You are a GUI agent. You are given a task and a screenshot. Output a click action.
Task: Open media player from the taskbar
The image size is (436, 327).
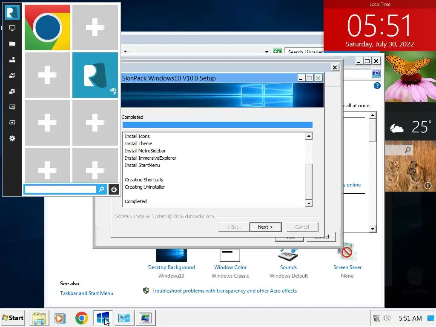click(x=60, y=318)
